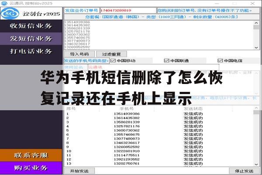Click the 手机号 column header
The height and width of the screenshot is (175, 262).
(x=127, y=108)
